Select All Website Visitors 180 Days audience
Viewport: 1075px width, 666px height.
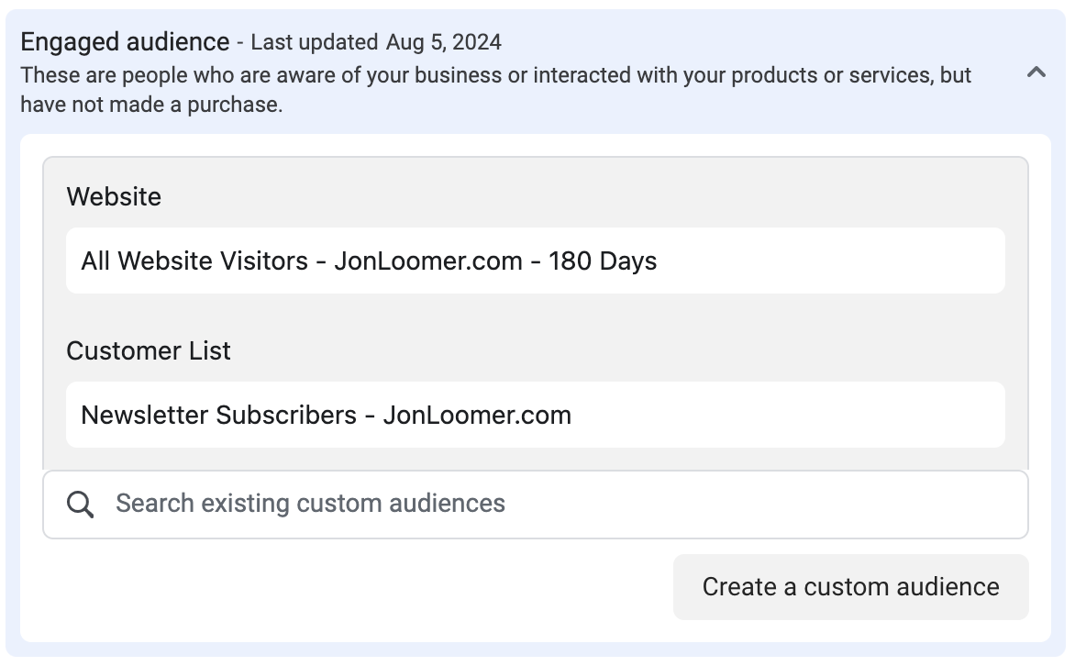(x=536, y=261)
